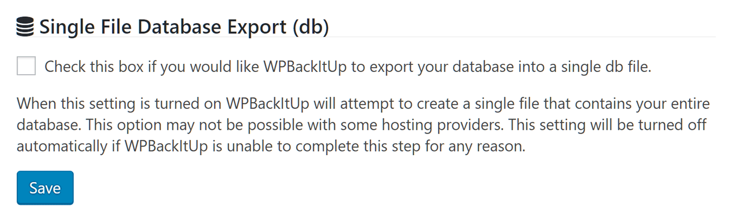732x219 pixels.
Task: Click the paragraph starting 'When this setting'
Action: coord(363,125)
